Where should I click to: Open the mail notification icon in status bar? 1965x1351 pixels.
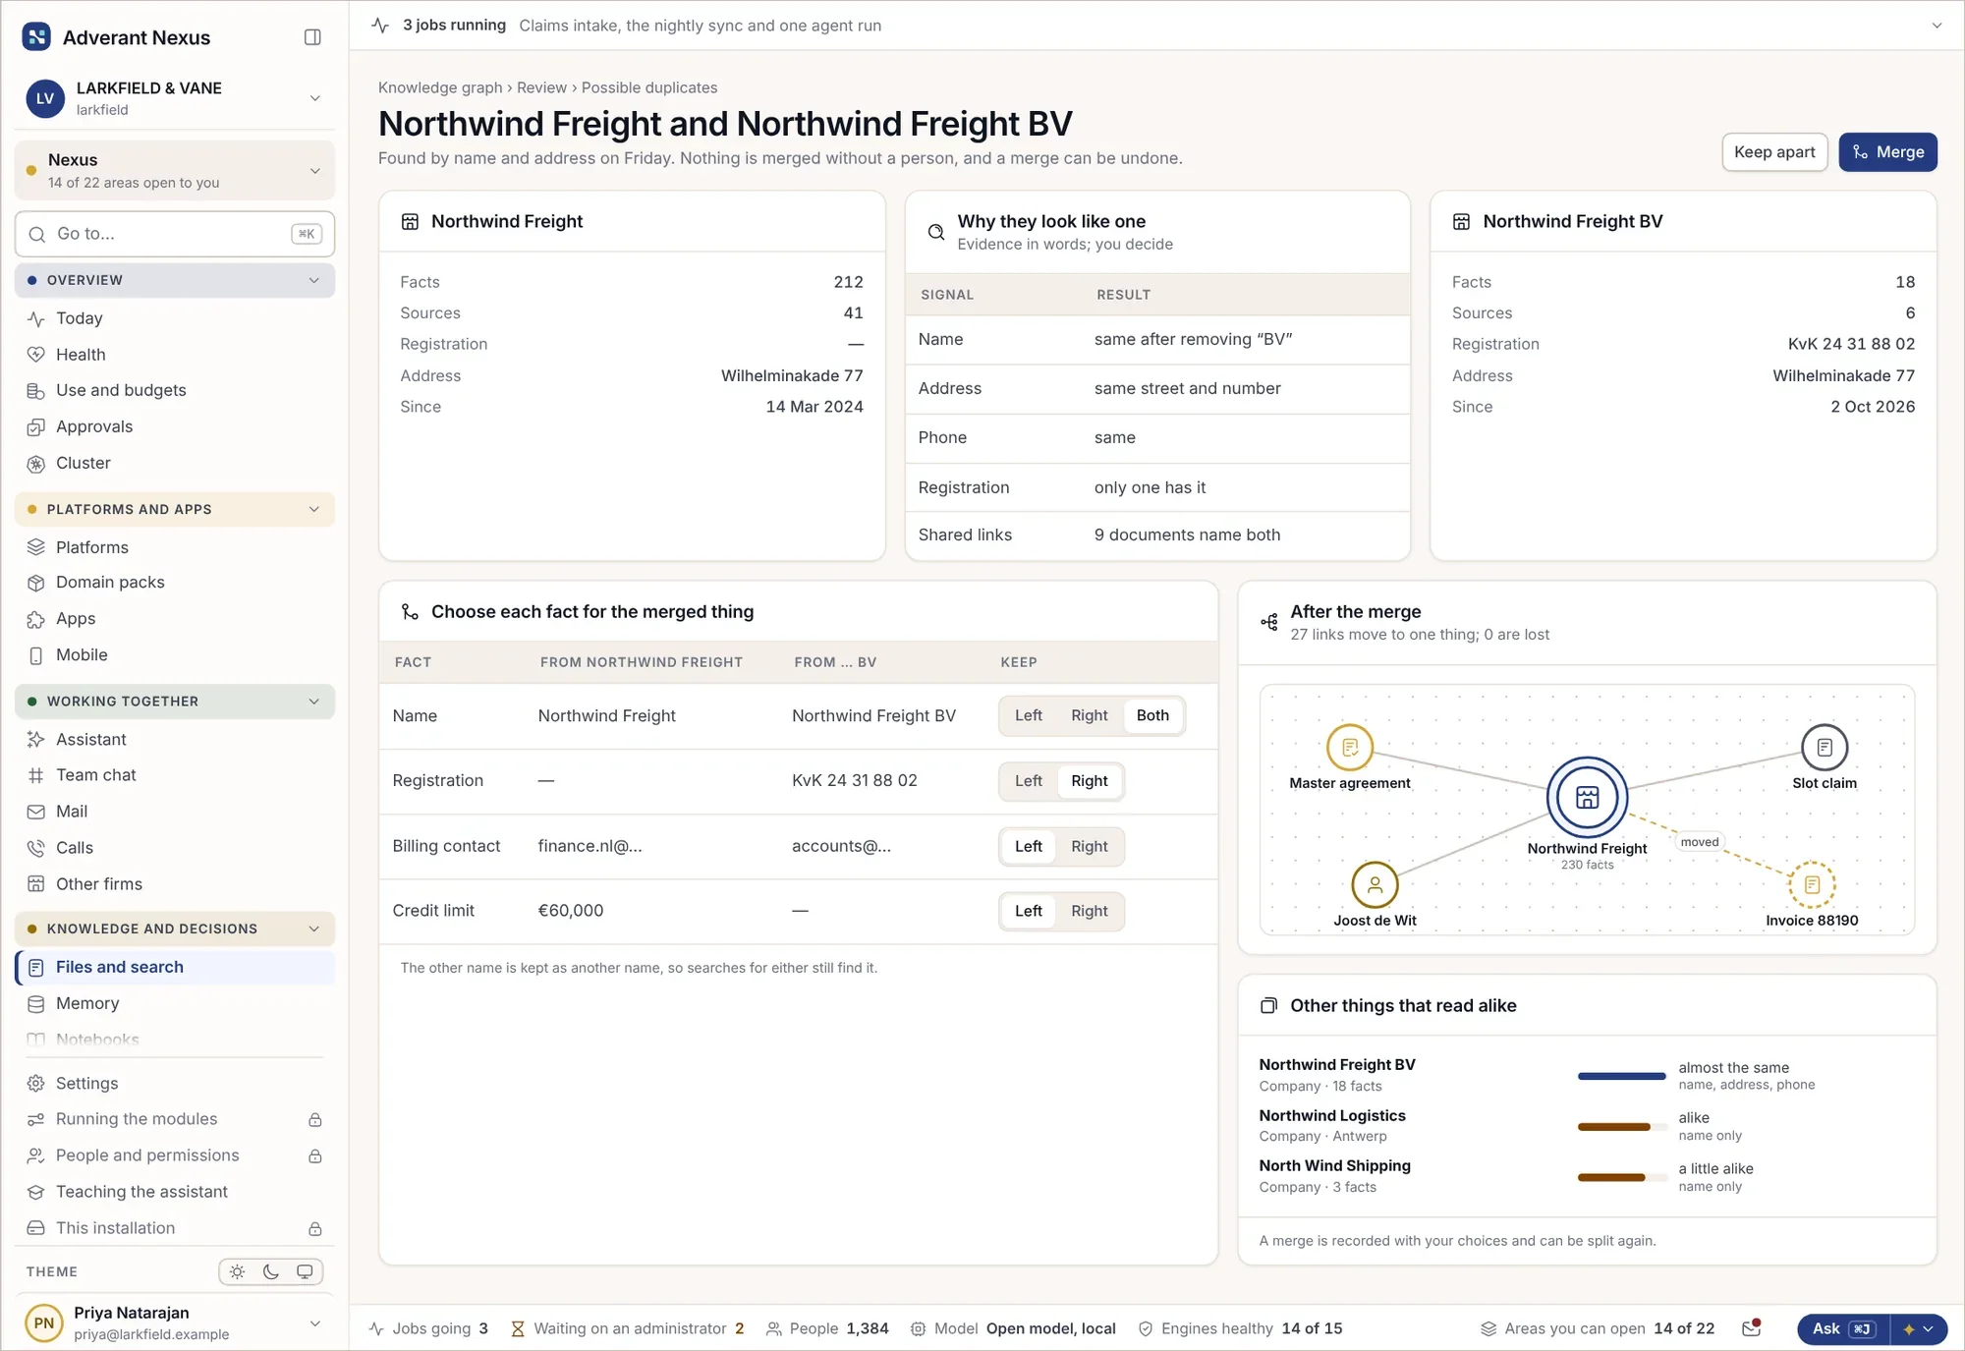tap(1751, 1328)
